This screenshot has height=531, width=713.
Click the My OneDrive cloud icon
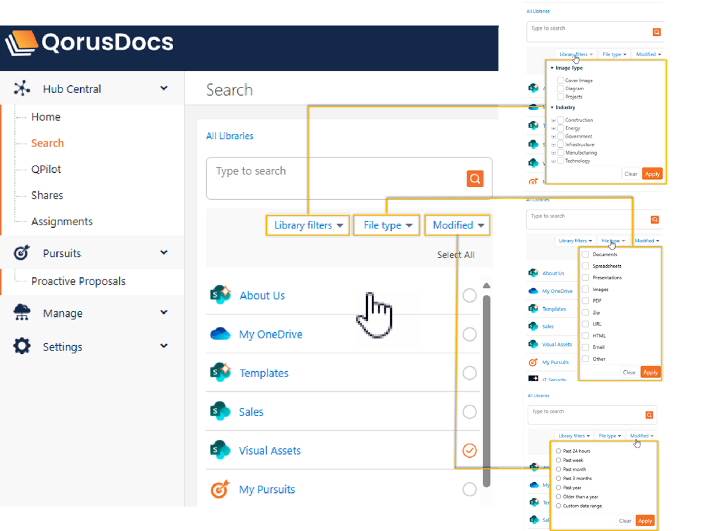[x=221, y=334]
